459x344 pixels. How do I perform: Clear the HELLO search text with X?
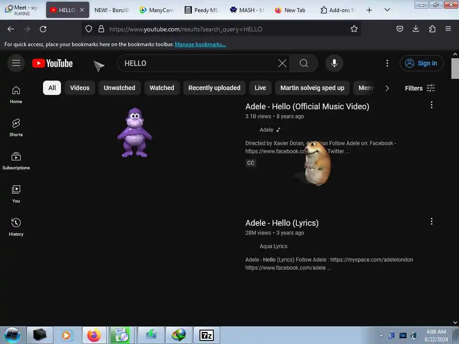pyautogui.click(x=282, y=63)
